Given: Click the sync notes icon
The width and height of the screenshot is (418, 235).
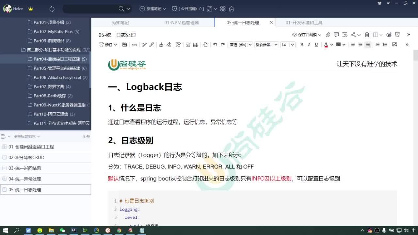Looking at the screenshot, I should (x=52, y=9).
